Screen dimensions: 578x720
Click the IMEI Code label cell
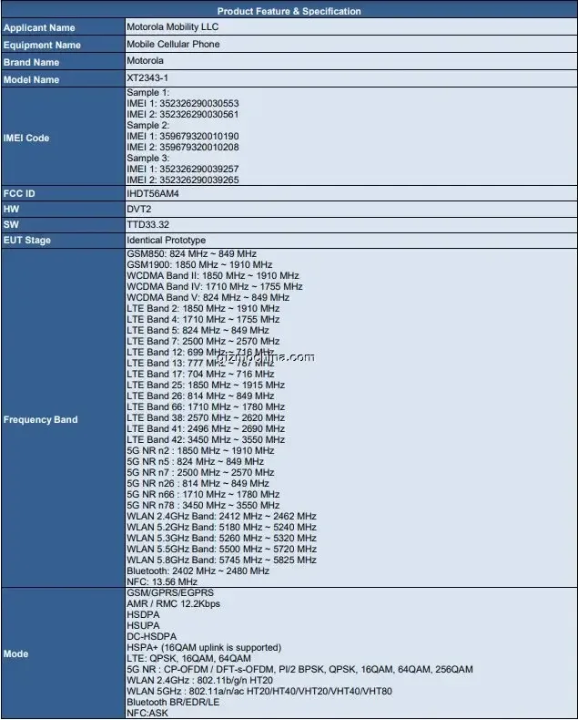[25, 138]
